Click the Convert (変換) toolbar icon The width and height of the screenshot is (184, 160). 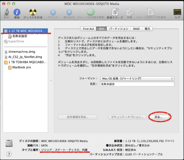click(x=129, y=12)
